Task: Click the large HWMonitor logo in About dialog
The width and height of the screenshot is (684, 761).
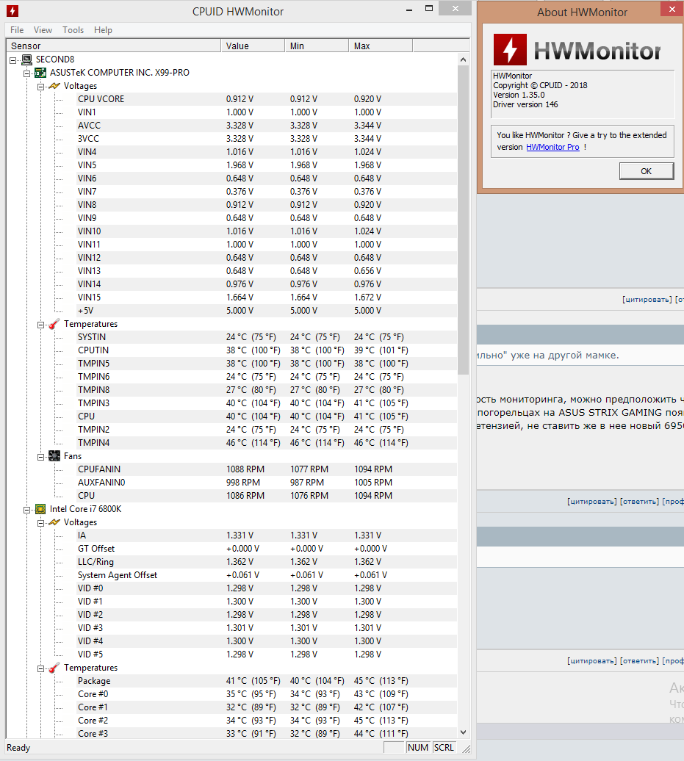Action: [577, 50]
